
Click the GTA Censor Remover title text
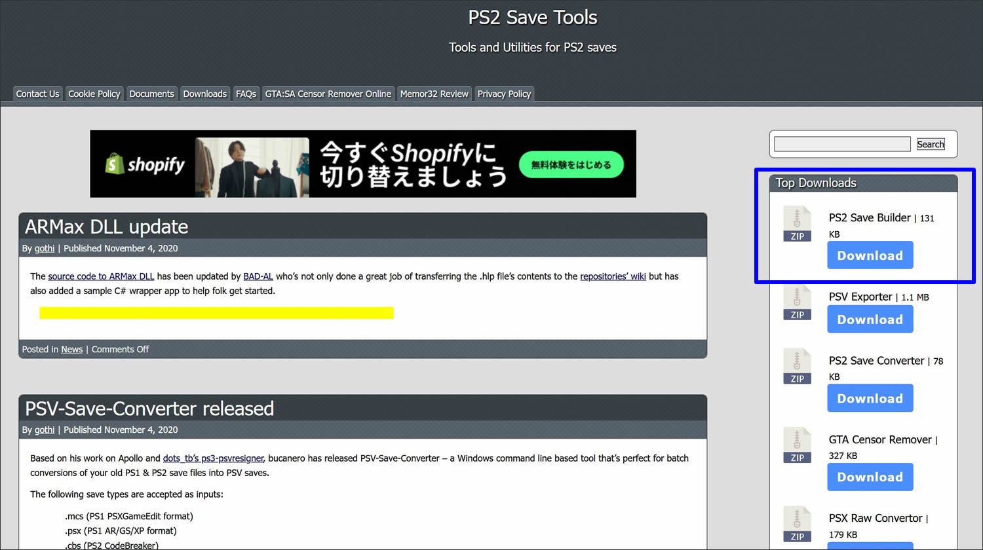point(880,439)
